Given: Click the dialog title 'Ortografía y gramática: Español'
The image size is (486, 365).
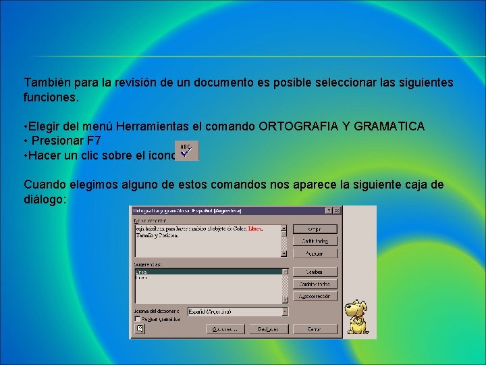Looking at the screenshot, I should click(x=187, y=211).
